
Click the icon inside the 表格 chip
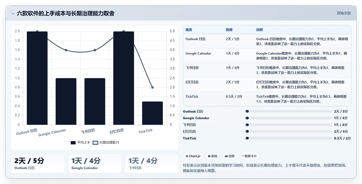(209, 156)
